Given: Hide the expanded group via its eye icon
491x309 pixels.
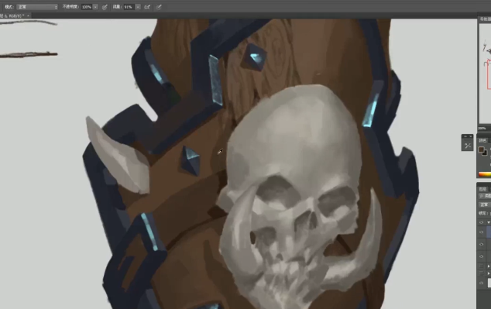Looking at the screenshot, I should 482,222.
